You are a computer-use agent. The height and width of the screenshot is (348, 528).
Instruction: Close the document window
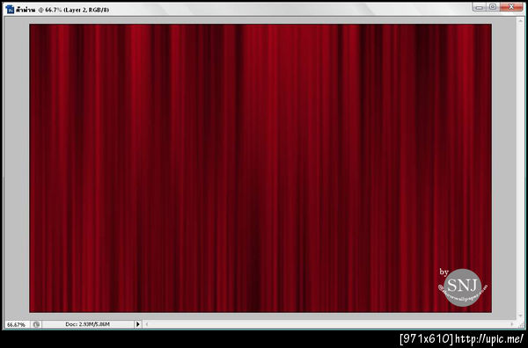[x=511, y=7]
